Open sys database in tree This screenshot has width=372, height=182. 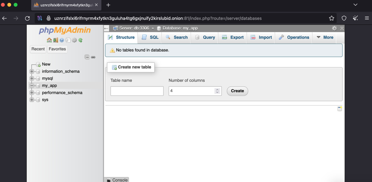(45, 100)
